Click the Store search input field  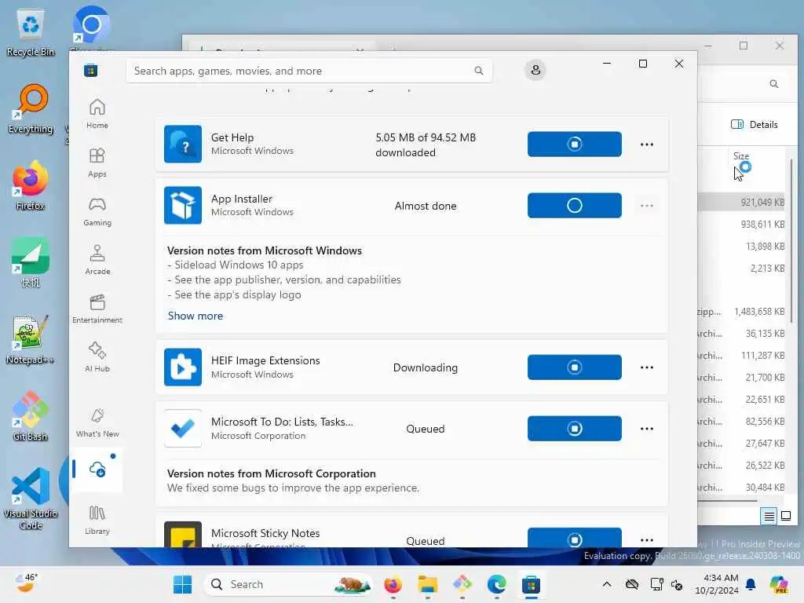tap(309, 71)
